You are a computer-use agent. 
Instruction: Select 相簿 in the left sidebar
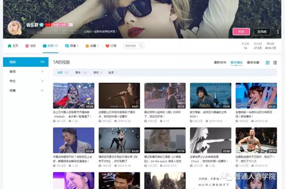tap(12, 91)
